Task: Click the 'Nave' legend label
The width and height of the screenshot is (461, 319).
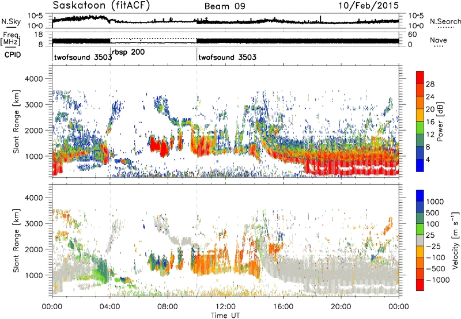Action: coord(439,40)
